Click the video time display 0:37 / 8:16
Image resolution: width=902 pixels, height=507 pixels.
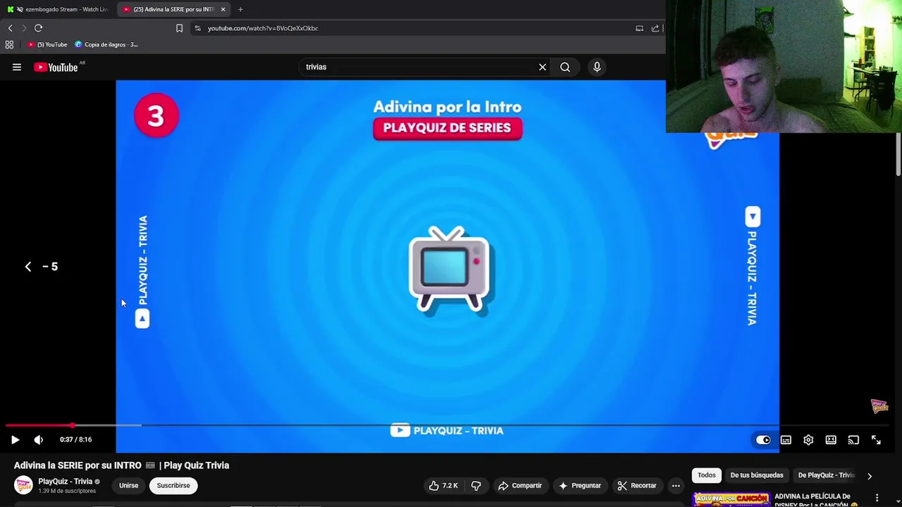pos(75,439)
